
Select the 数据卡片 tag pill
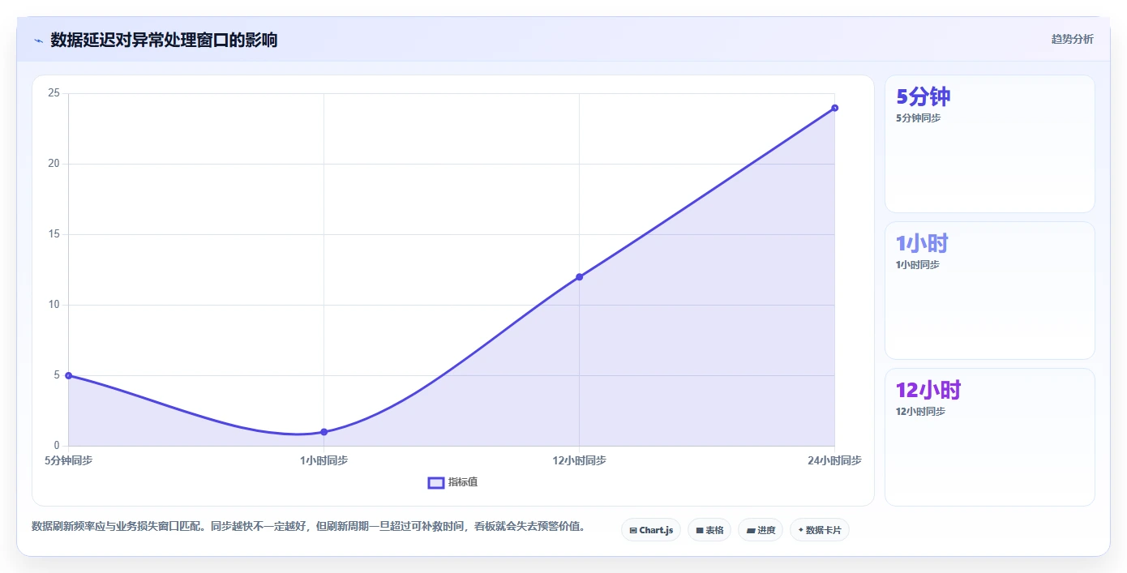820,530
